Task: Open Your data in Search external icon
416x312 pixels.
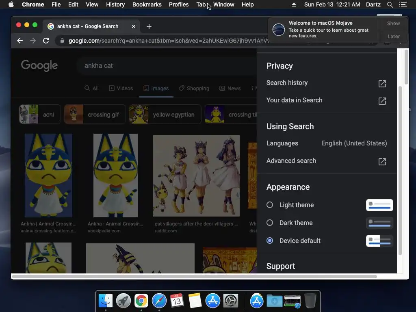Action: [x=382, y=101]
